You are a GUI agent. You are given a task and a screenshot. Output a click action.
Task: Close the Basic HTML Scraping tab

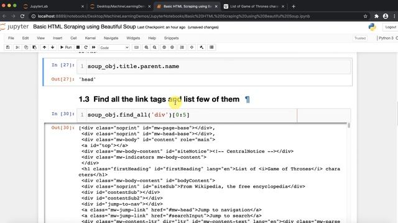216,7
